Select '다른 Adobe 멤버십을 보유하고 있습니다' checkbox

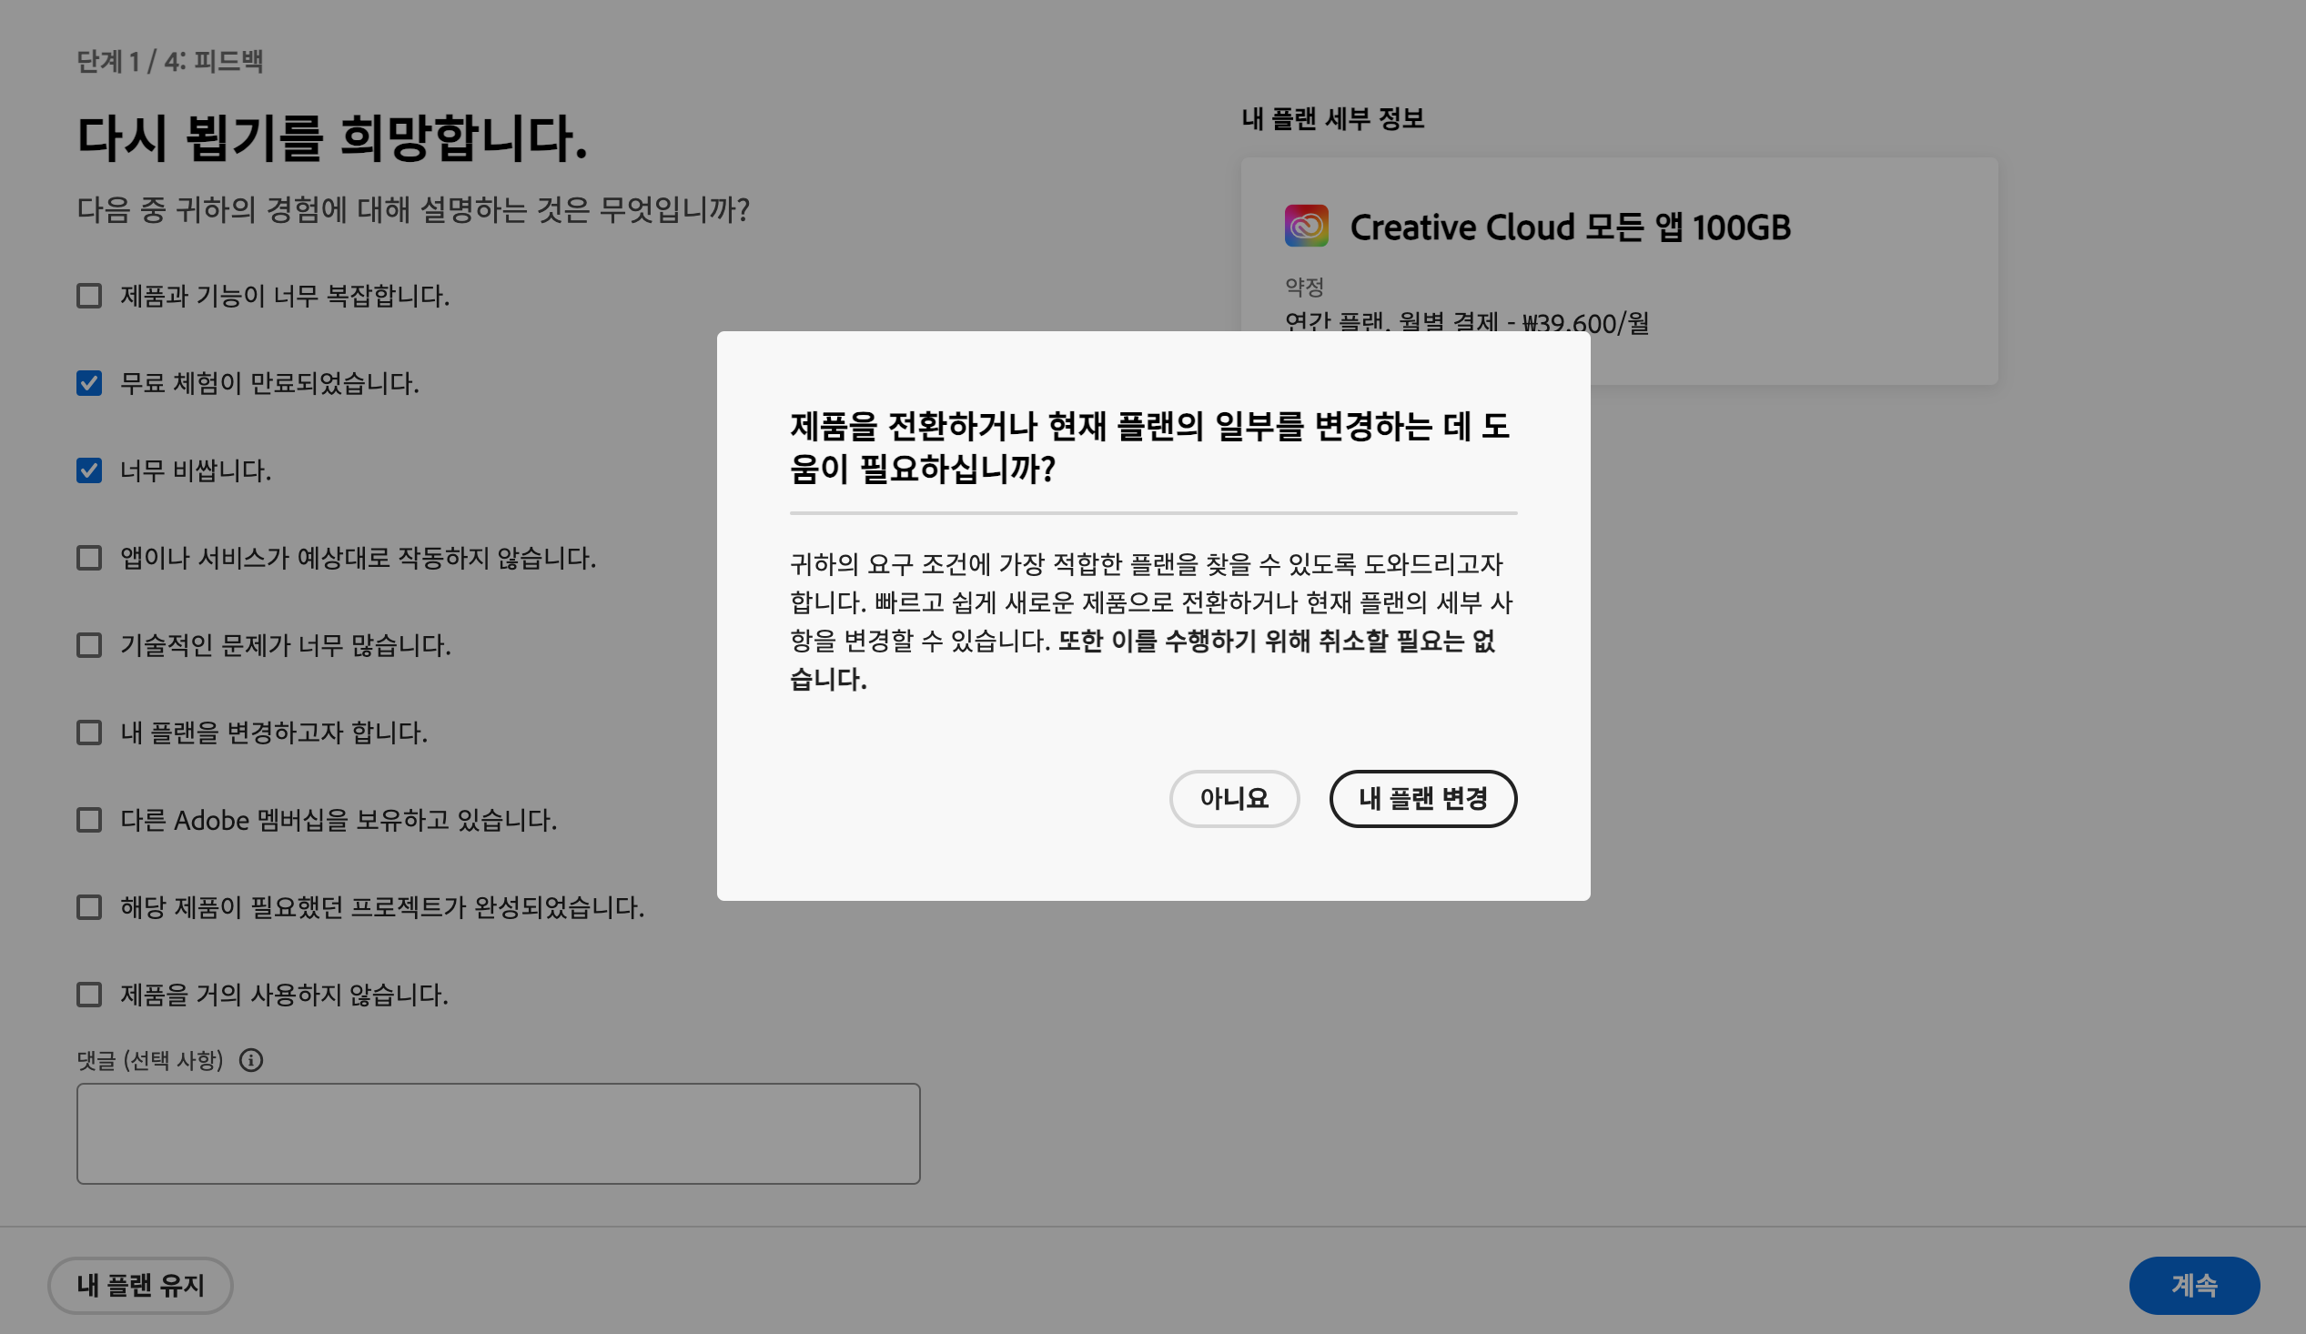pyautogui.click(x=89, y=820)
